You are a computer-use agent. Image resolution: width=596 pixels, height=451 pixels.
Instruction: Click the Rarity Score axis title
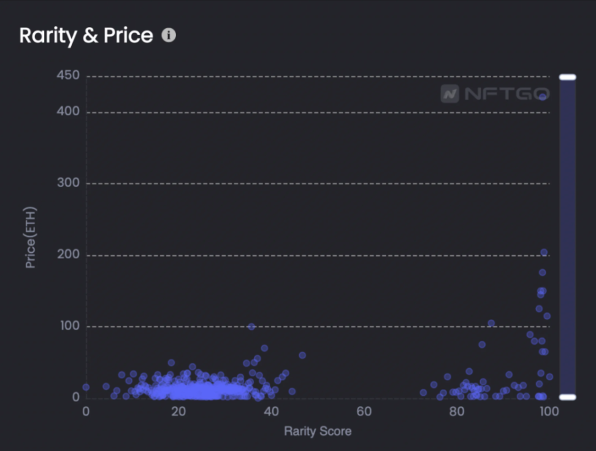click(x=318, y=431)
